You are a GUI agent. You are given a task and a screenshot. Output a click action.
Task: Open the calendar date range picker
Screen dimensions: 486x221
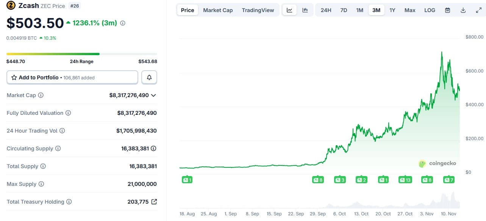[x=447, y=10]
